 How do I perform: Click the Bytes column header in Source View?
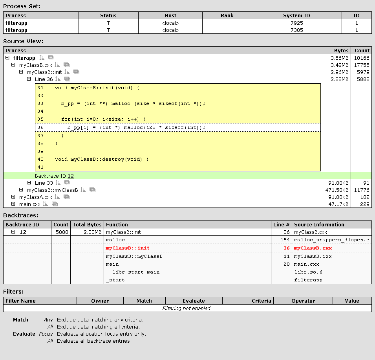click(x=341, y=50)
